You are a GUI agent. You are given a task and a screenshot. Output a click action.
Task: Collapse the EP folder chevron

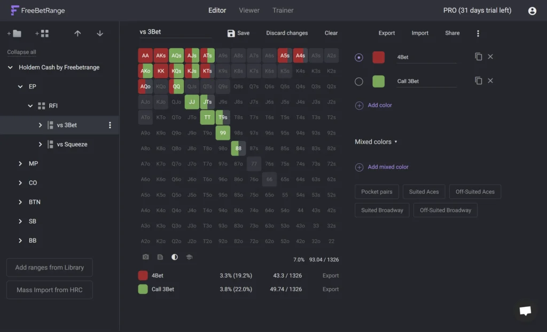point(20,86)
